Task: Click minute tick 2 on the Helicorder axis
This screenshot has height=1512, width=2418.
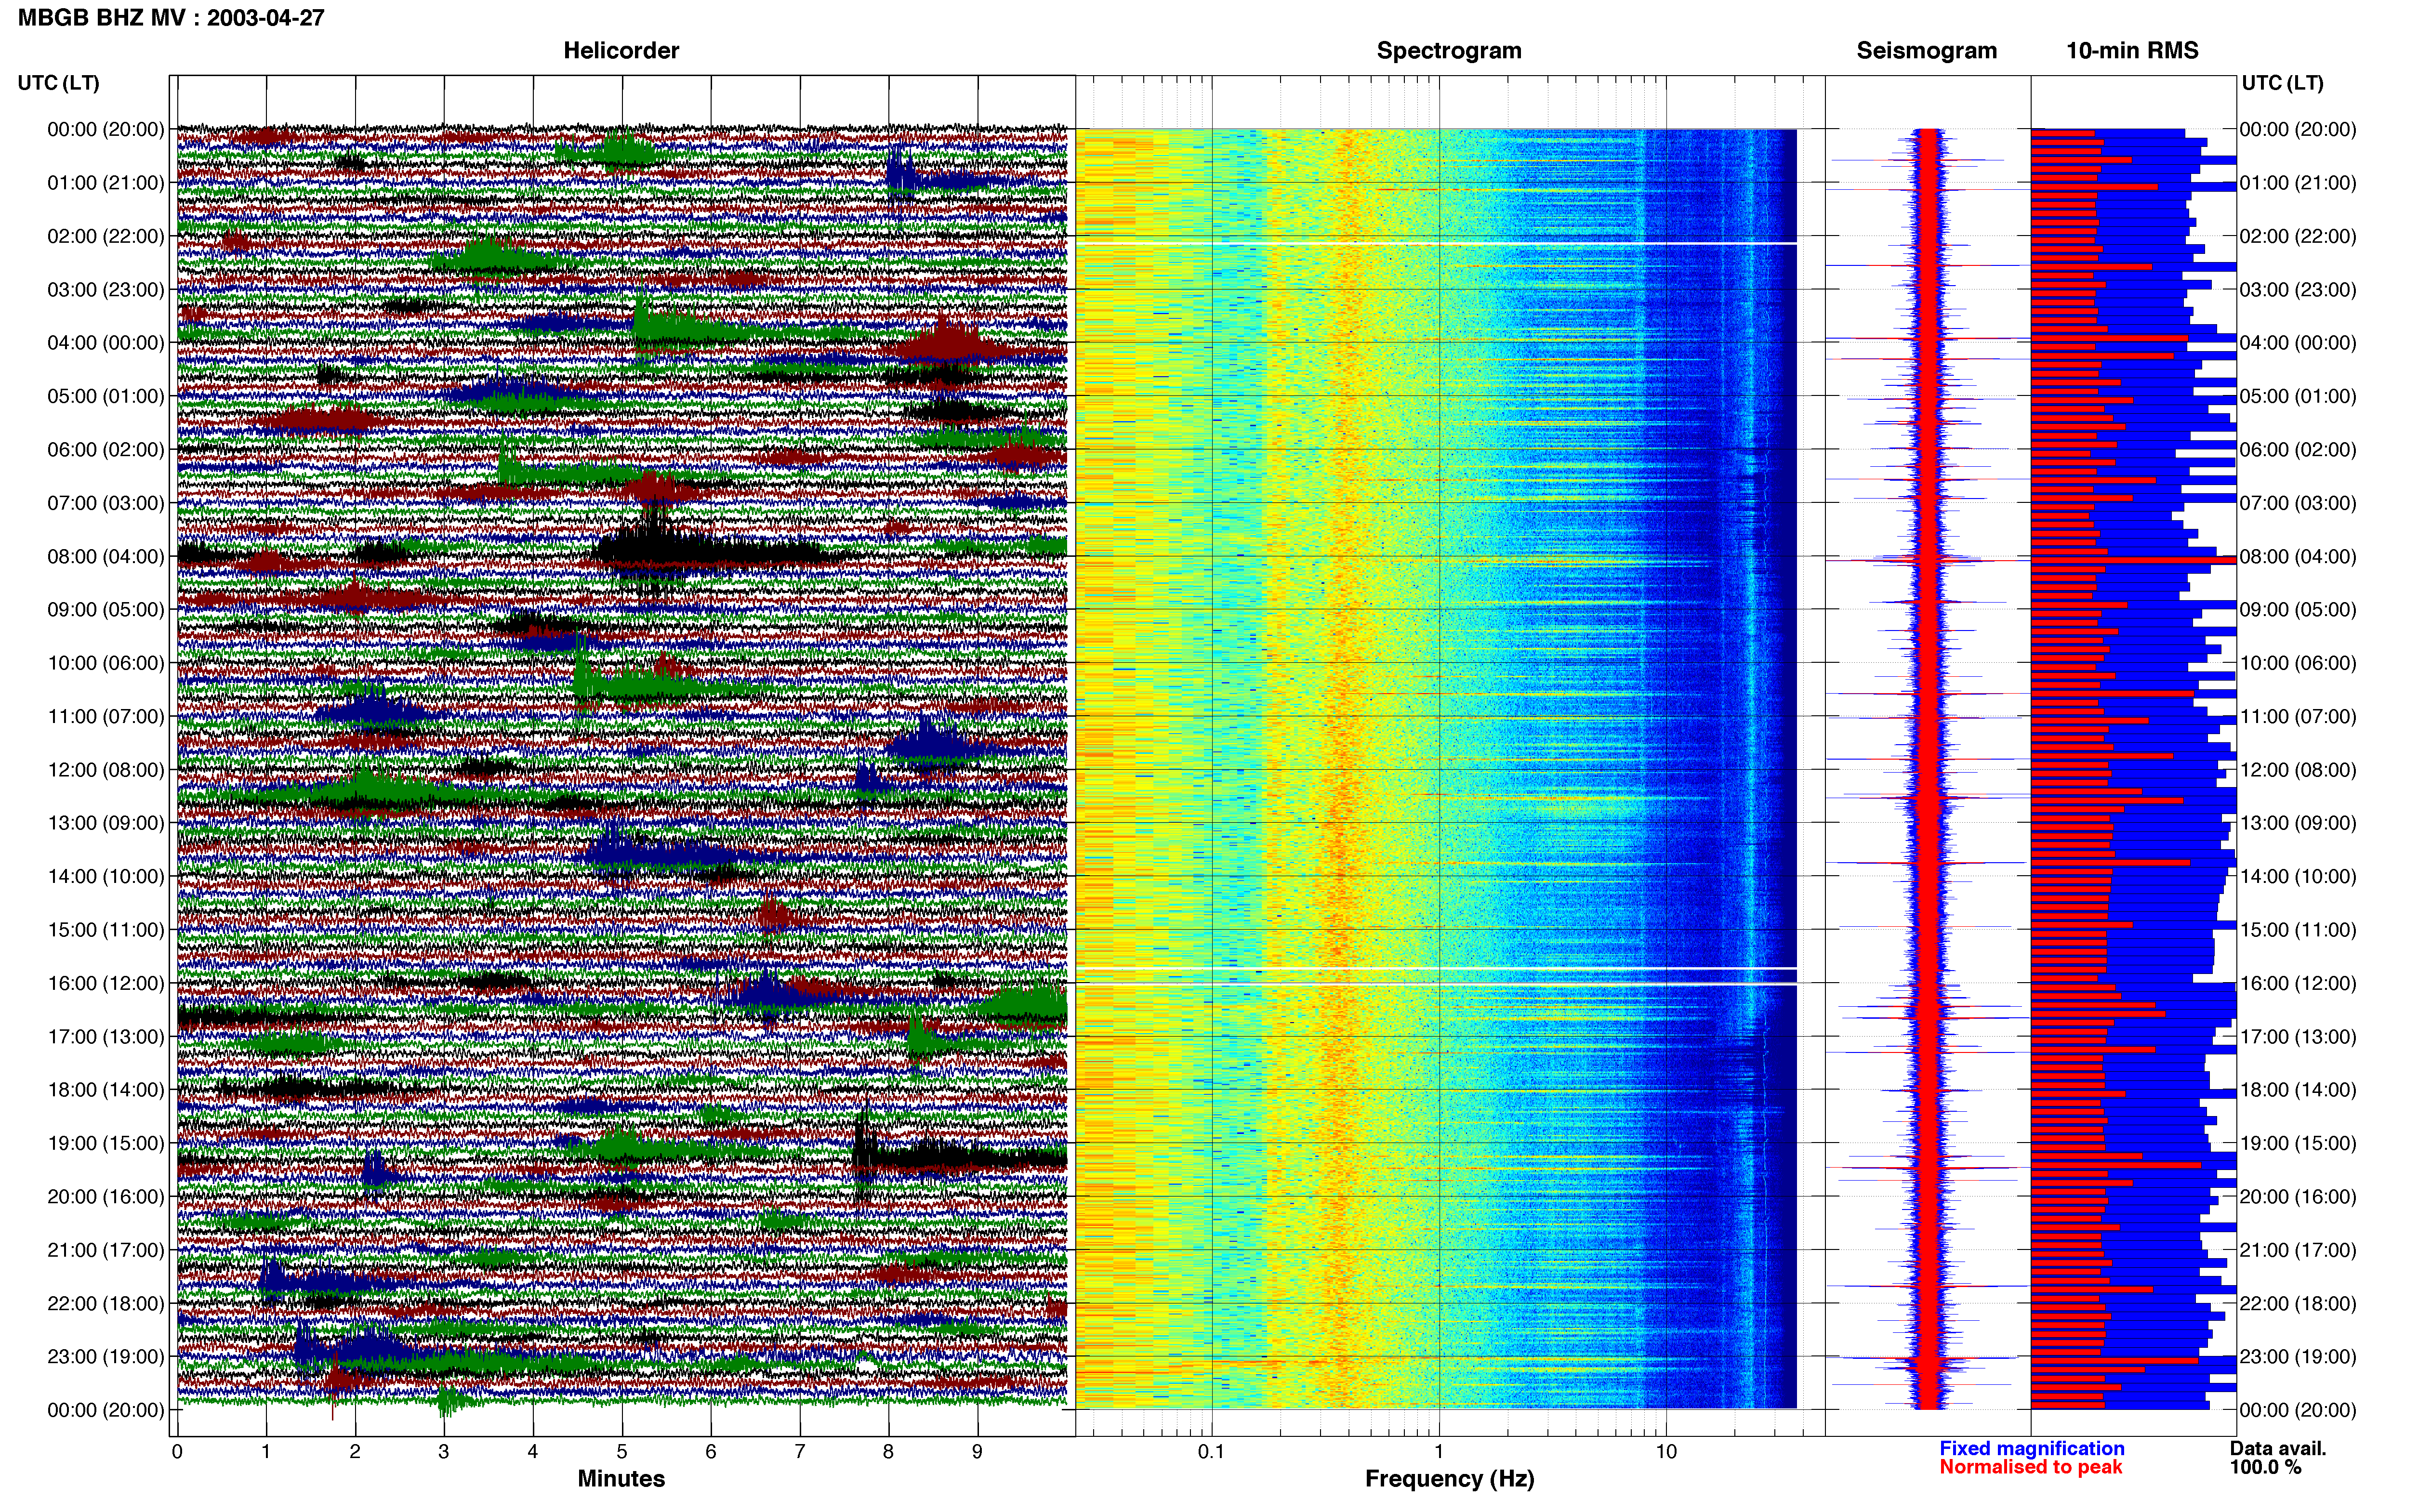Action: point(355,1452)
